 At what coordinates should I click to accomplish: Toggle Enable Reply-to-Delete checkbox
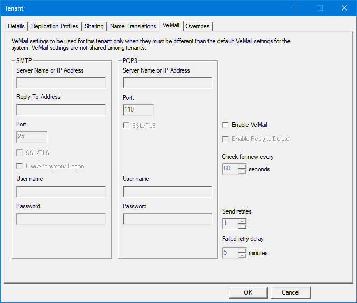point(226,139)
